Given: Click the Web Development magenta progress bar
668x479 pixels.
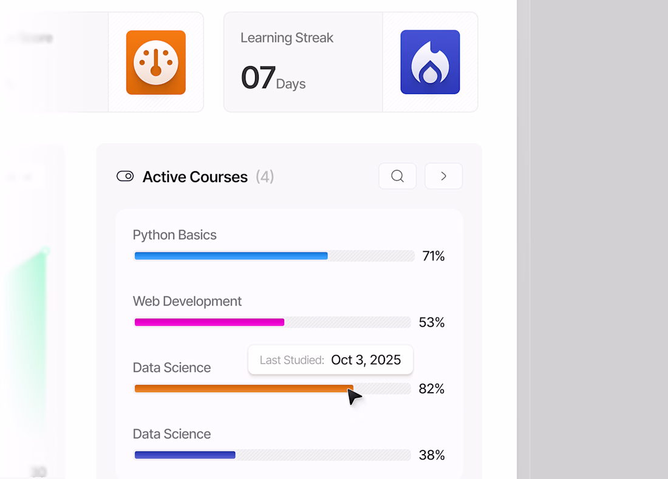Looking at the screenshot, I should click(x=210, y=322).
